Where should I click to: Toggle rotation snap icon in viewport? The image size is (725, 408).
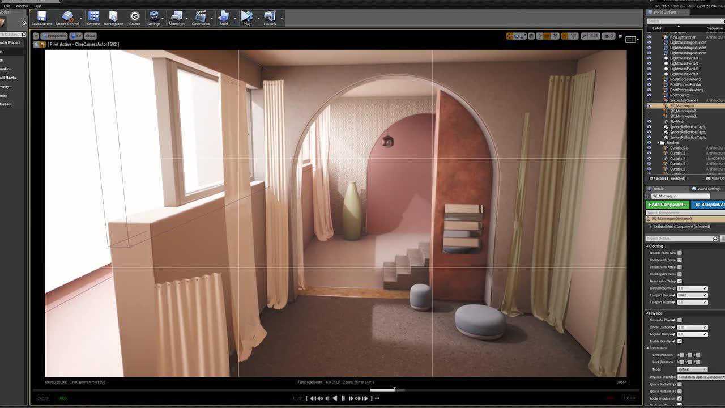(565, 36)
